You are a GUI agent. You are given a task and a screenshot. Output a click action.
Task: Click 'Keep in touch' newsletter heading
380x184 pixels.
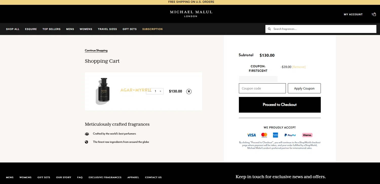(281, 177)
